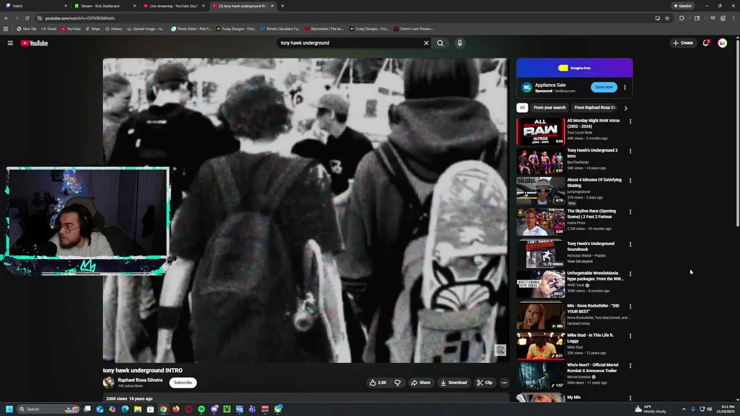Click the Chrome address bar URL

pyautogui.click(x=80, y=18)
